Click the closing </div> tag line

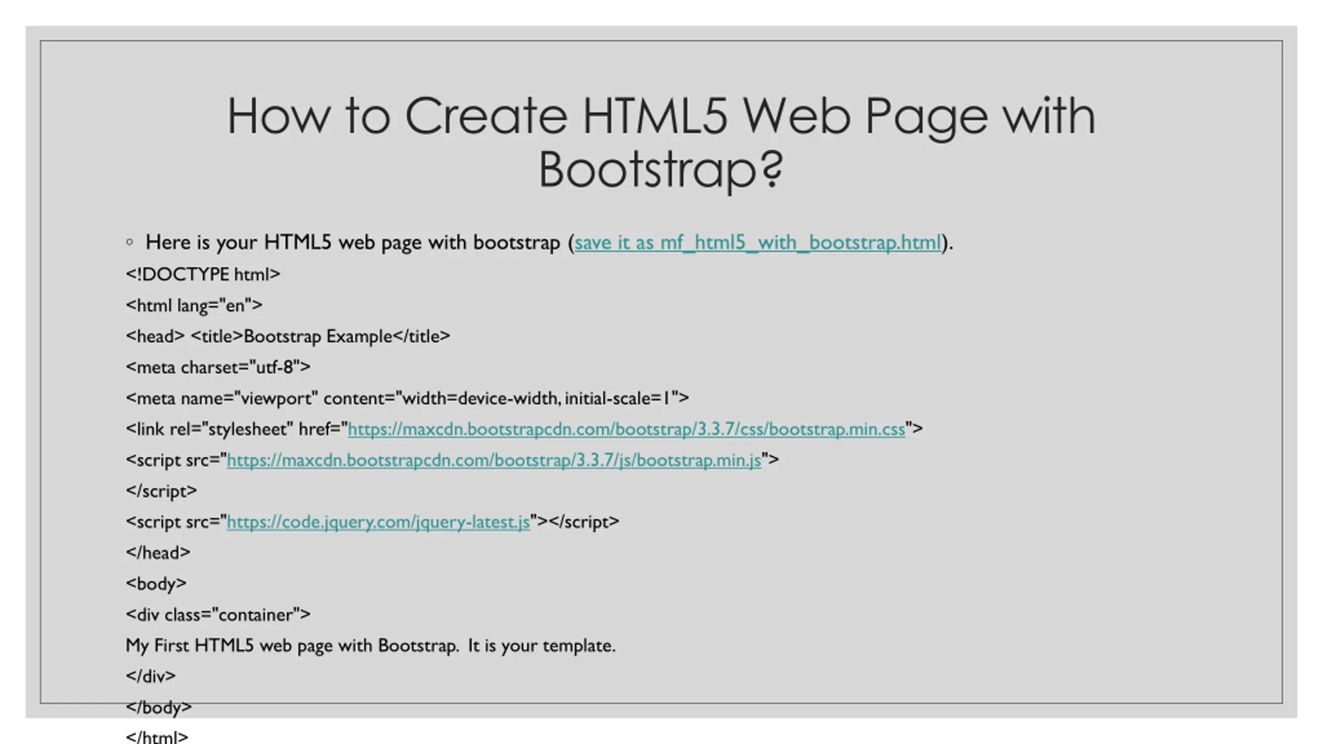coord(150,676)
